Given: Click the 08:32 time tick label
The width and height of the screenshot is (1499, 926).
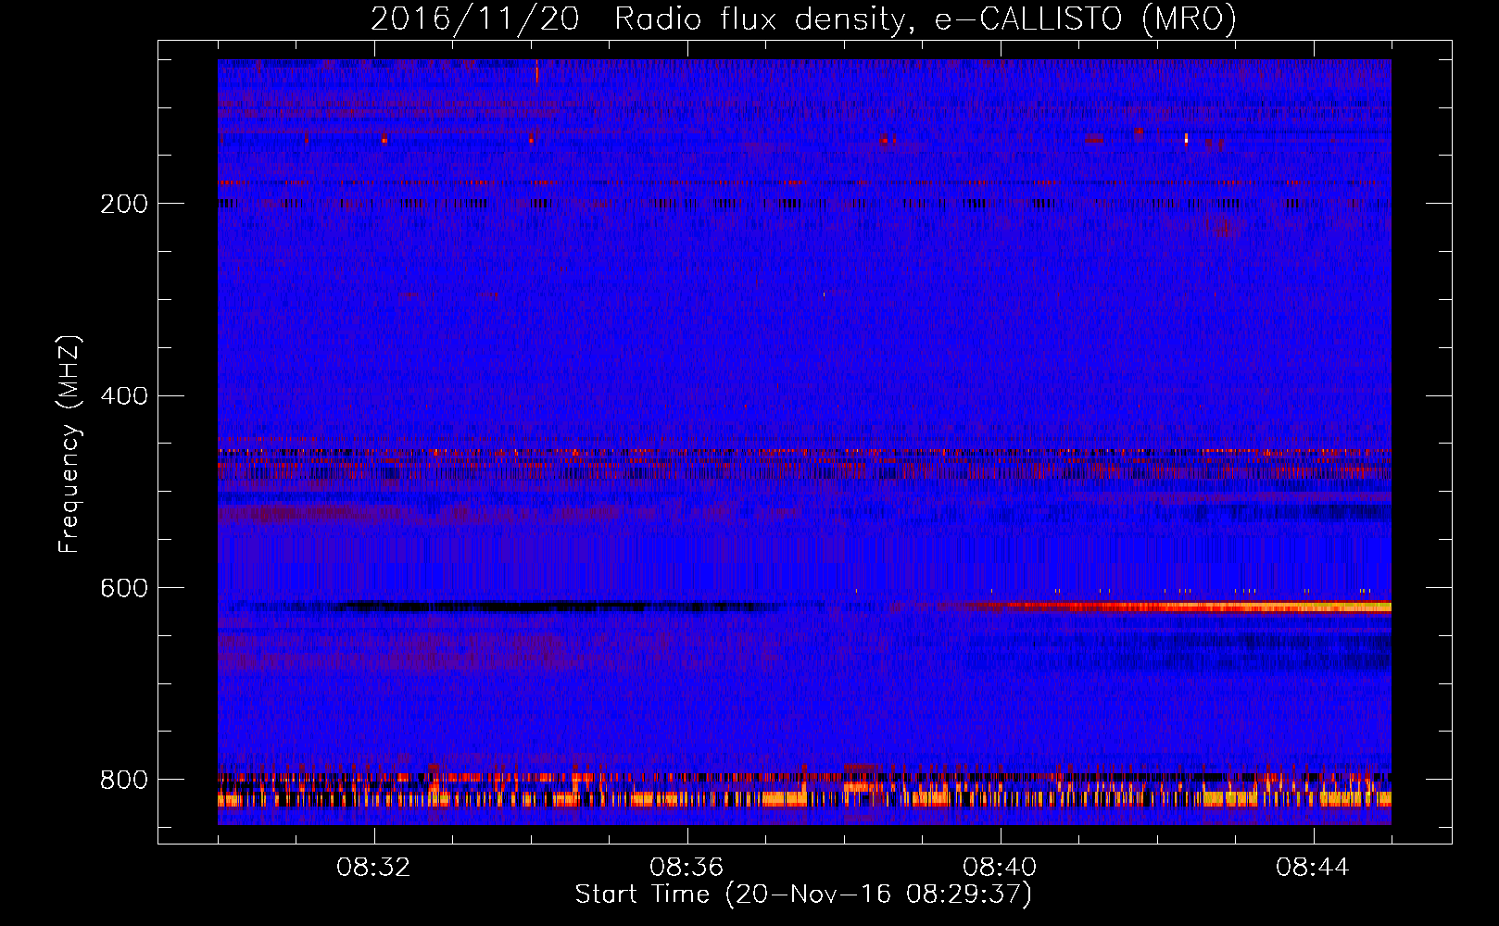Looking at the screenshot, I should [374, 868].
